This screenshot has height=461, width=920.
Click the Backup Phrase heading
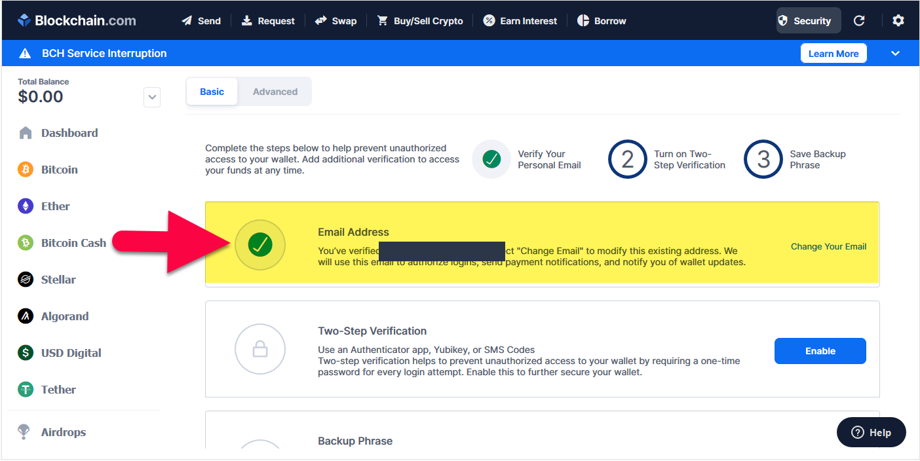pyautogui.click(x=355, y=441)
